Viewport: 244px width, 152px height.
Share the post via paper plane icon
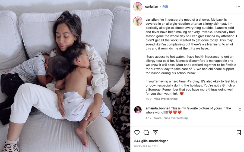[155, 132]
